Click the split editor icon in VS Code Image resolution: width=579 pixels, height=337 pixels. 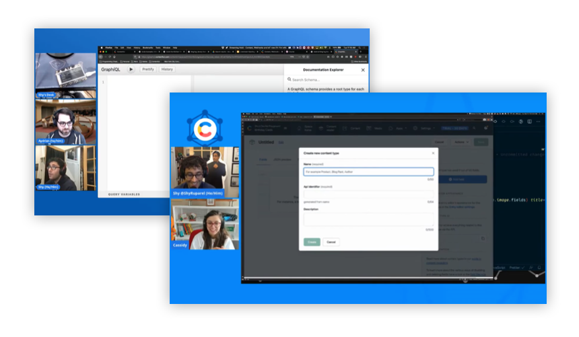click(529, 122)
